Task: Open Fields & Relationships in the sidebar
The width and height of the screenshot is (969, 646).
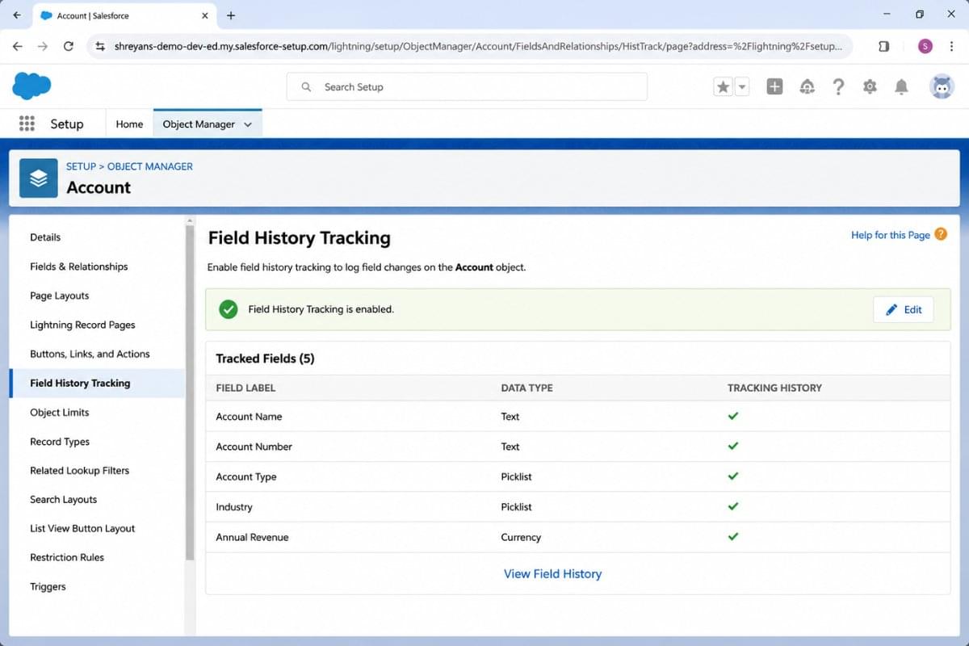Action: coord(79,266)
